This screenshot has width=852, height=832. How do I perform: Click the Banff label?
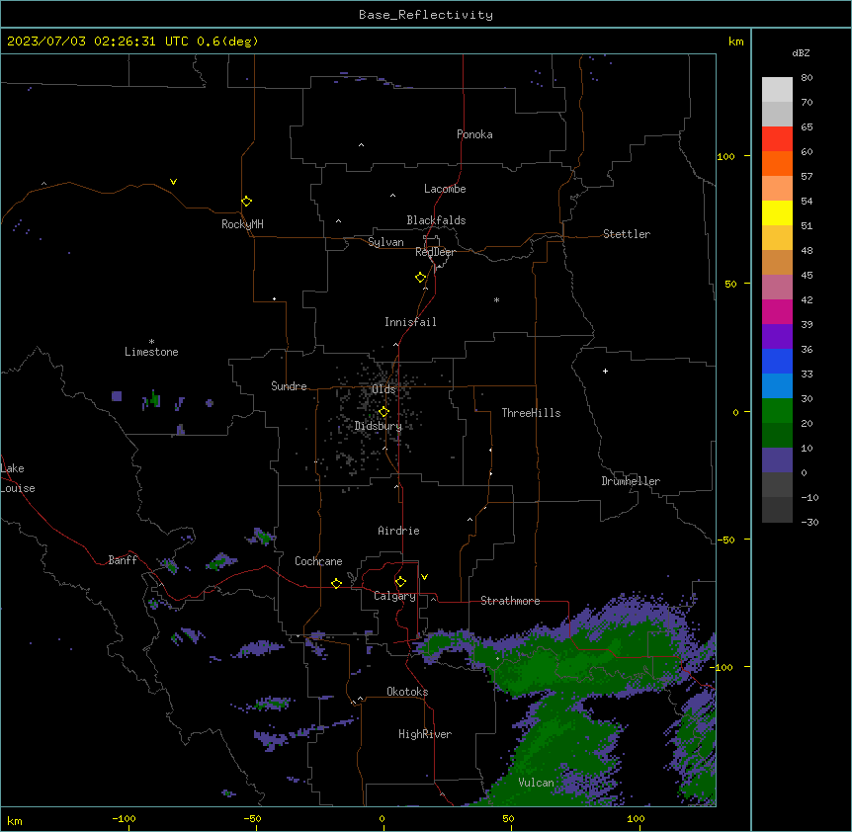tap(123, 560)
